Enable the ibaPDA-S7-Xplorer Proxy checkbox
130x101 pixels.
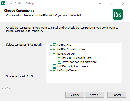[x=54, y=66]
